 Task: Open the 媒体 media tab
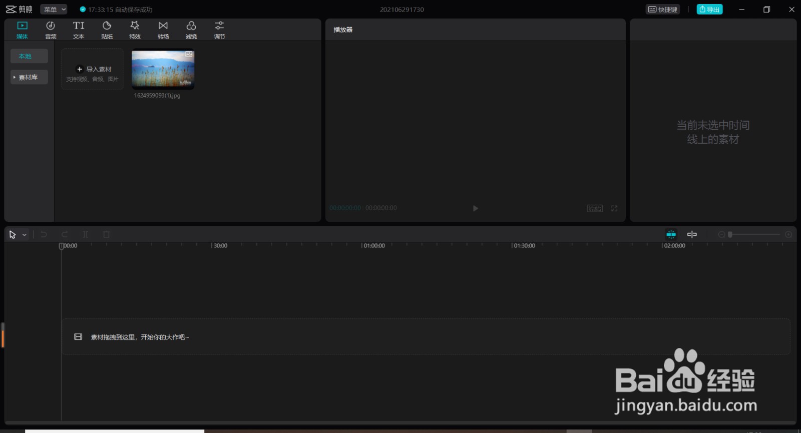click(x=22, y=30)
